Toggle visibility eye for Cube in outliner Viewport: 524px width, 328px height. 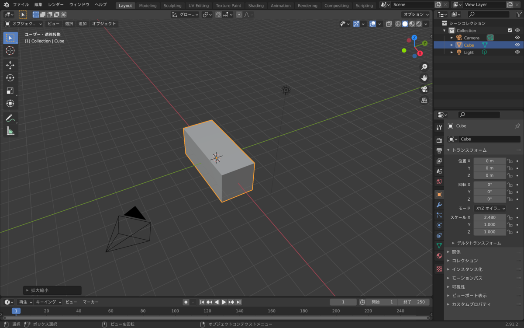(x=517, y=45)
